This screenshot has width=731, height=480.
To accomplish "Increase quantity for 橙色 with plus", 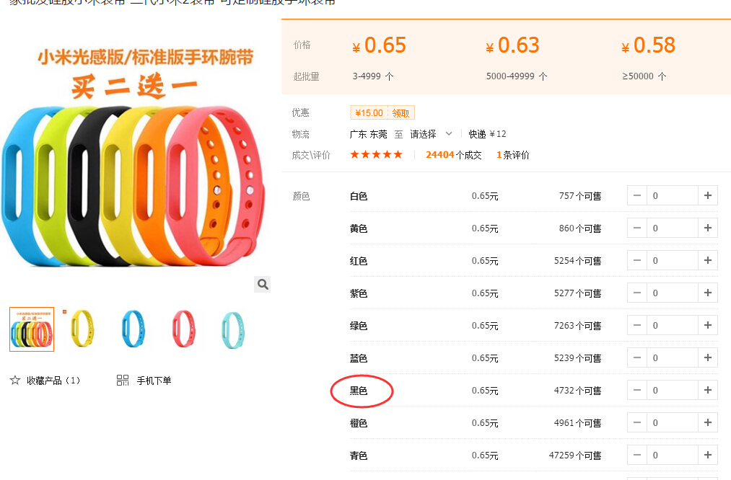I will point(708,422).
